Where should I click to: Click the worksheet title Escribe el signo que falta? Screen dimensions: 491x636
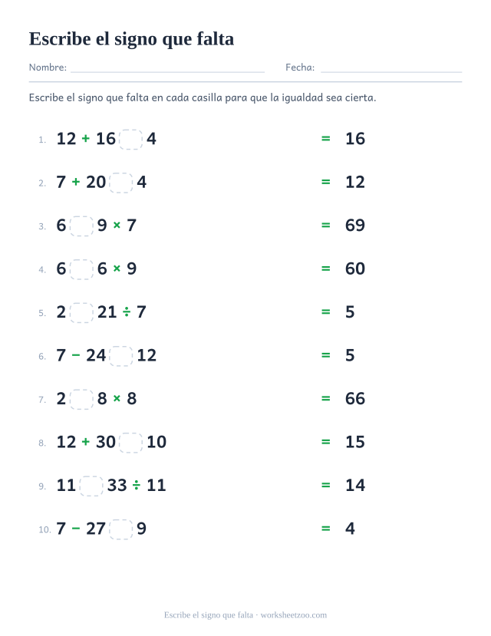pos(131,39)
